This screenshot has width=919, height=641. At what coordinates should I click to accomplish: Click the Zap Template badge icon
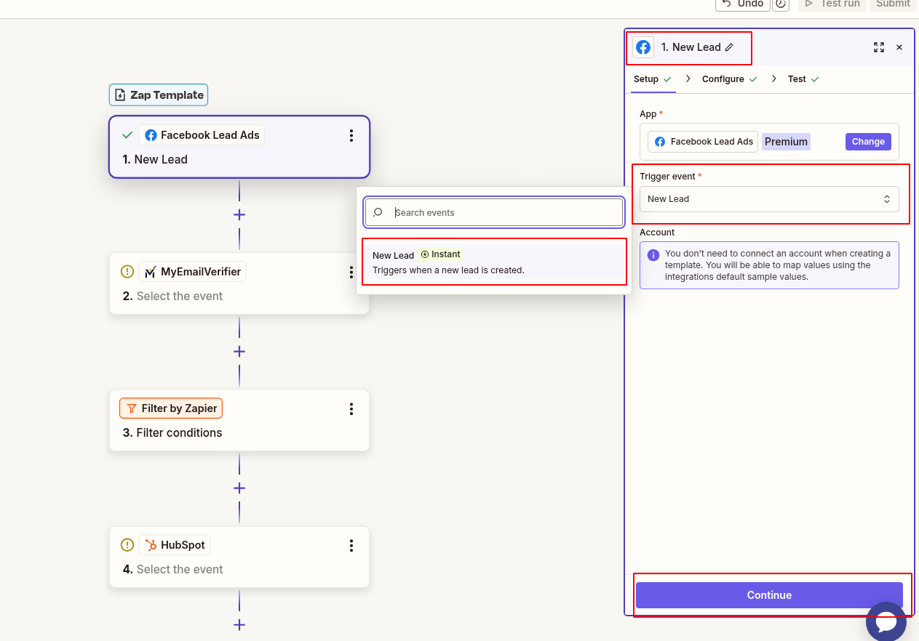(x=120, y=94)
